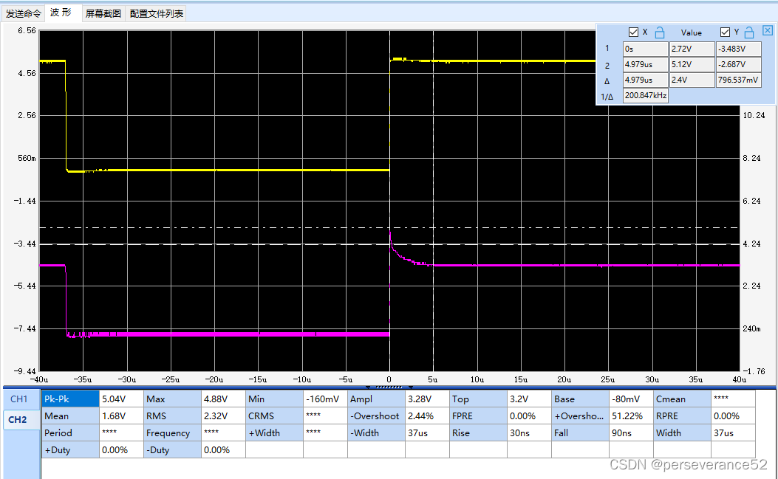The width and height of the screenshot is (778, 479).
Task: Click cursor 1 Y field -3.483V
Action: (739, 49)
